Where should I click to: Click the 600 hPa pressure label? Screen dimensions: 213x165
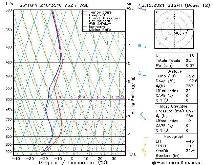coord(9,99)
